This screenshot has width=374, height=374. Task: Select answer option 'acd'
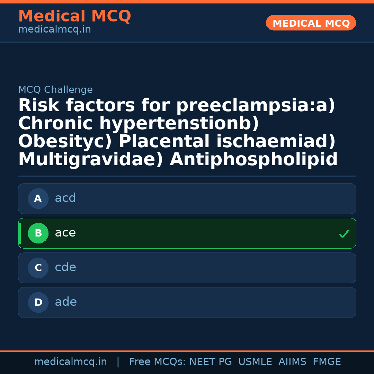(187, 198)
